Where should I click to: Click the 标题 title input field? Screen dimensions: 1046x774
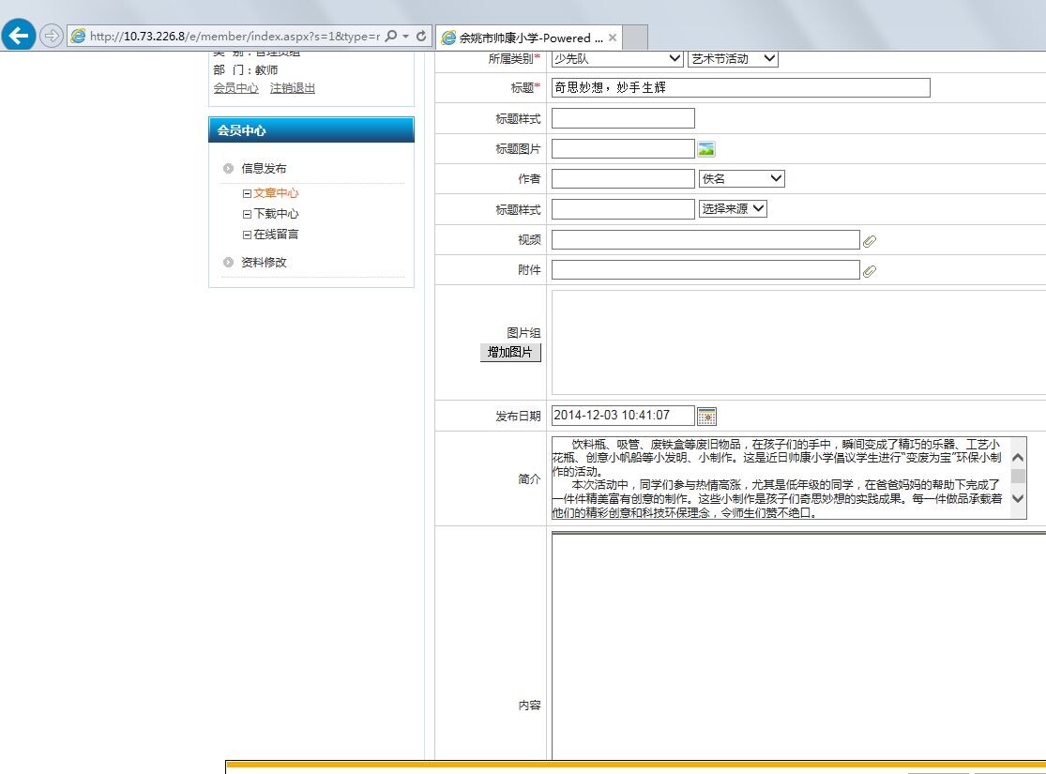coord(740,88)
